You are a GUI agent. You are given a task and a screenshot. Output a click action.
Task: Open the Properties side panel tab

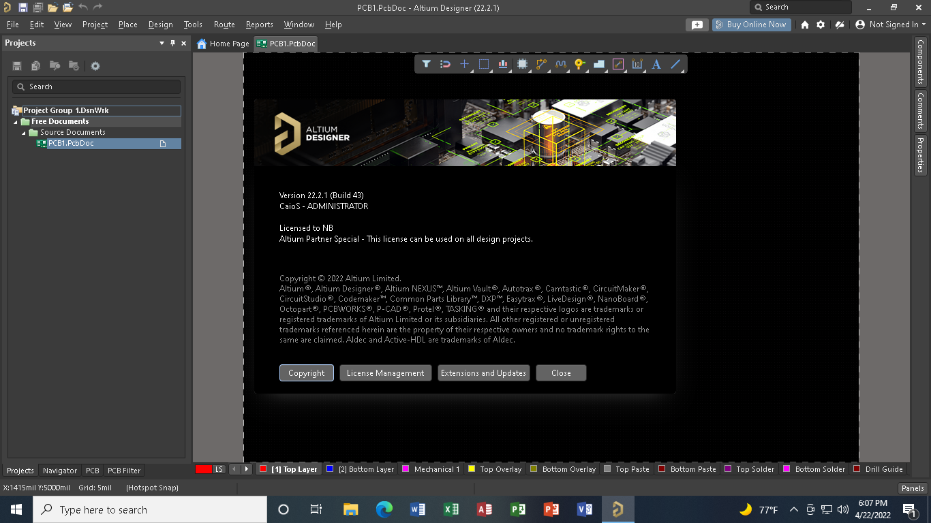921,155
